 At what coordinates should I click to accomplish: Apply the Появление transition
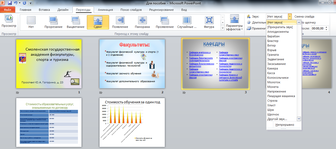pos(120,22)
